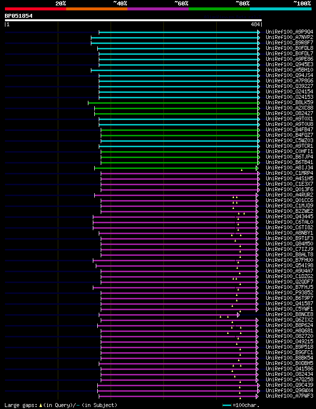This screenshot has width=316, height=409.
Task: Select the UniRef100_Q013F6 label
Action: [289, 190]
